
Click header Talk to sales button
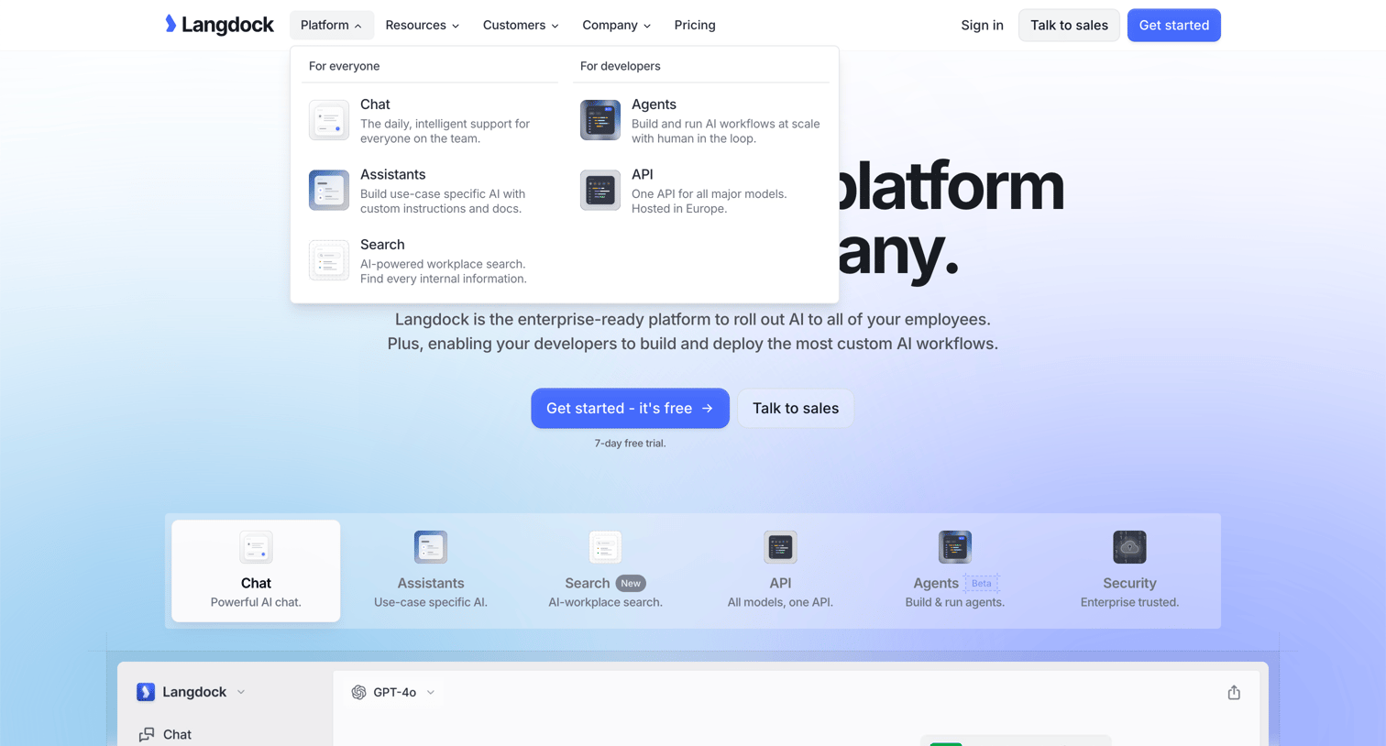tap(1069, 25)
